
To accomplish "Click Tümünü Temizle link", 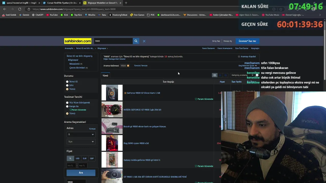I will pos(141,66).
